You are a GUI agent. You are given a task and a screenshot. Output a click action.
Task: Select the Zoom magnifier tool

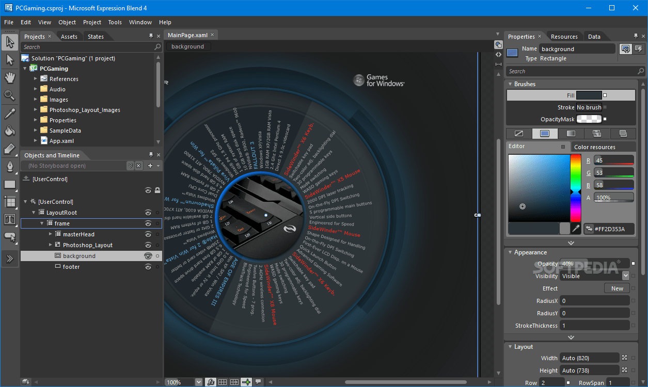pyautogui.click(x=9, y=95)
